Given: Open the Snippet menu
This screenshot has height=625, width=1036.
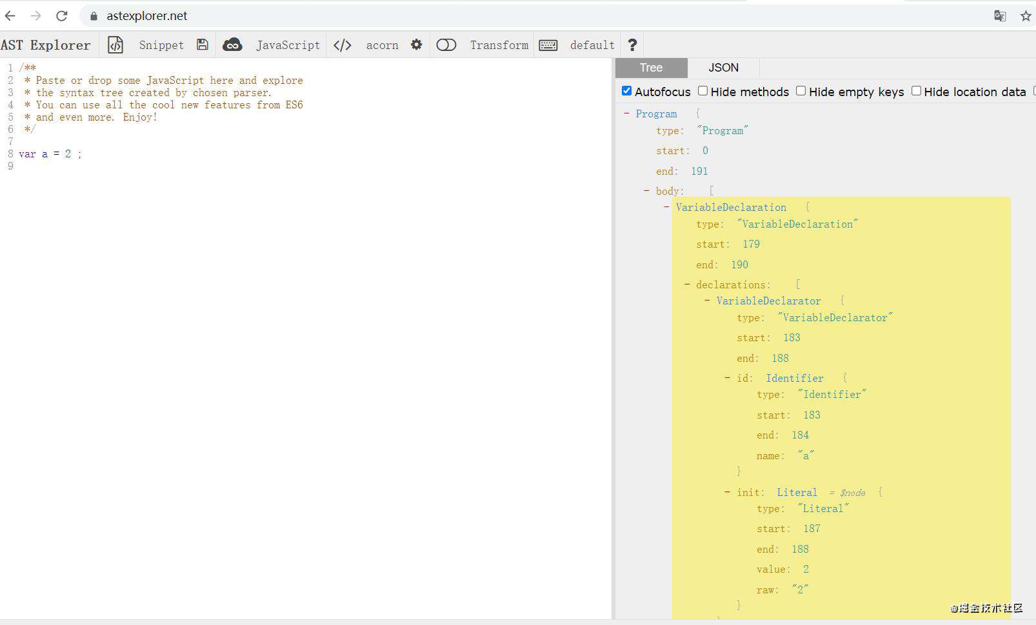Looking at the screenshot, I should (x=161, y=45).
